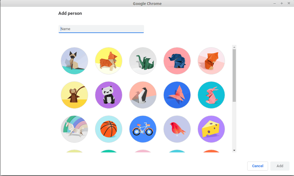Close the Google Chrome window

(289, 3)
